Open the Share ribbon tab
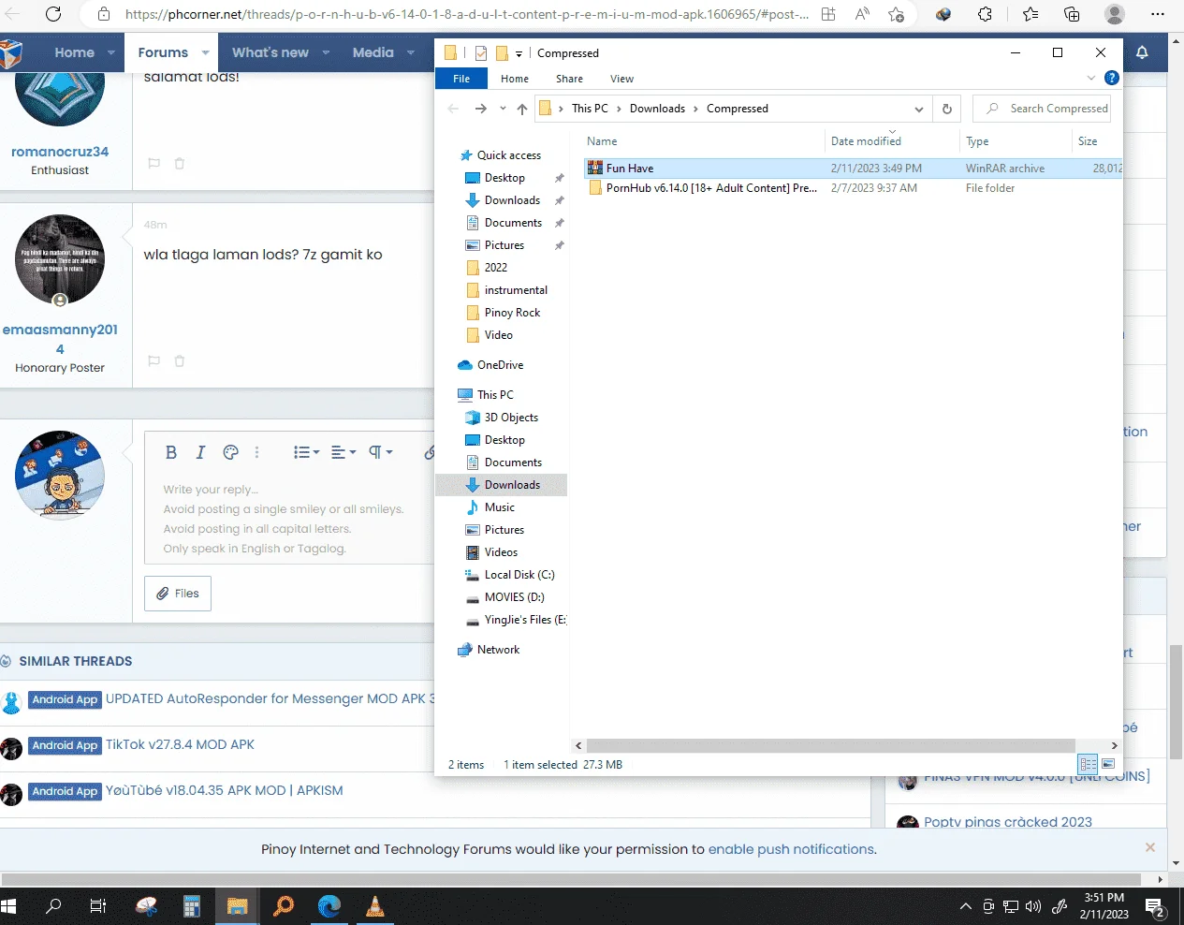The height and width of the screenshot is (925, 1184). point(569,79)
